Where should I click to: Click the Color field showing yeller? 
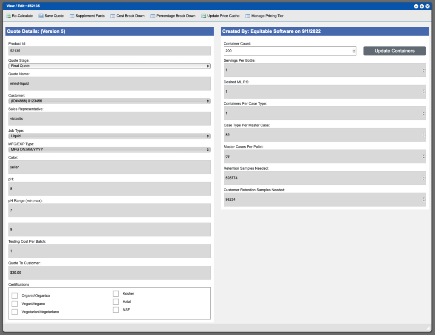(x=109, y=167)
